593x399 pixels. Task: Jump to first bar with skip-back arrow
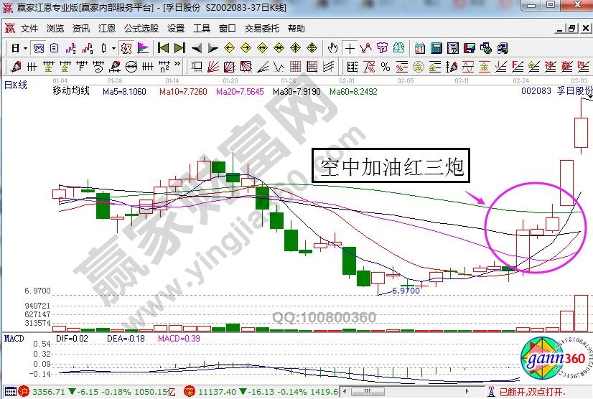pyautogui.click(x=163, y=49)
